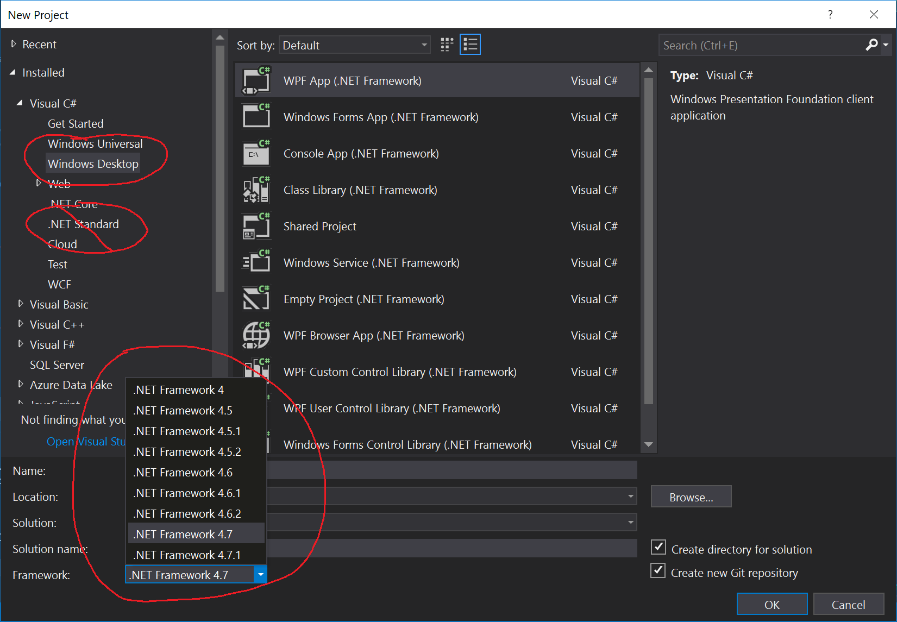Expand the Azure Data Lake node

(21, 384)
